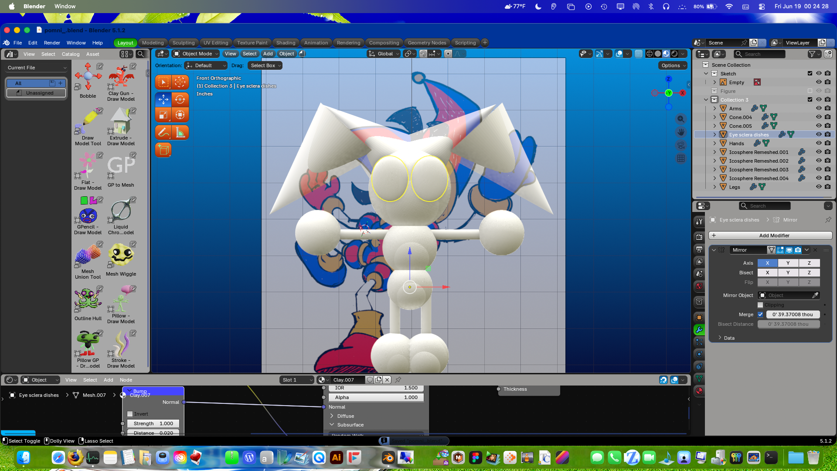Switch to the Shading workspace tab
The height and width of the screenshot is (471, 837).
click(286, 43)
